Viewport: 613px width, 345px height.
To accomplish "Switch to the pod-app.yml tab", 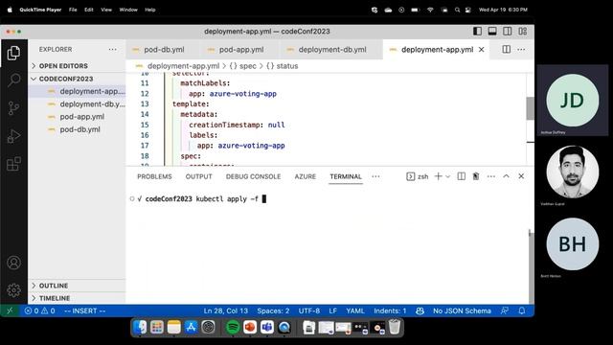I will pos(240,49).
